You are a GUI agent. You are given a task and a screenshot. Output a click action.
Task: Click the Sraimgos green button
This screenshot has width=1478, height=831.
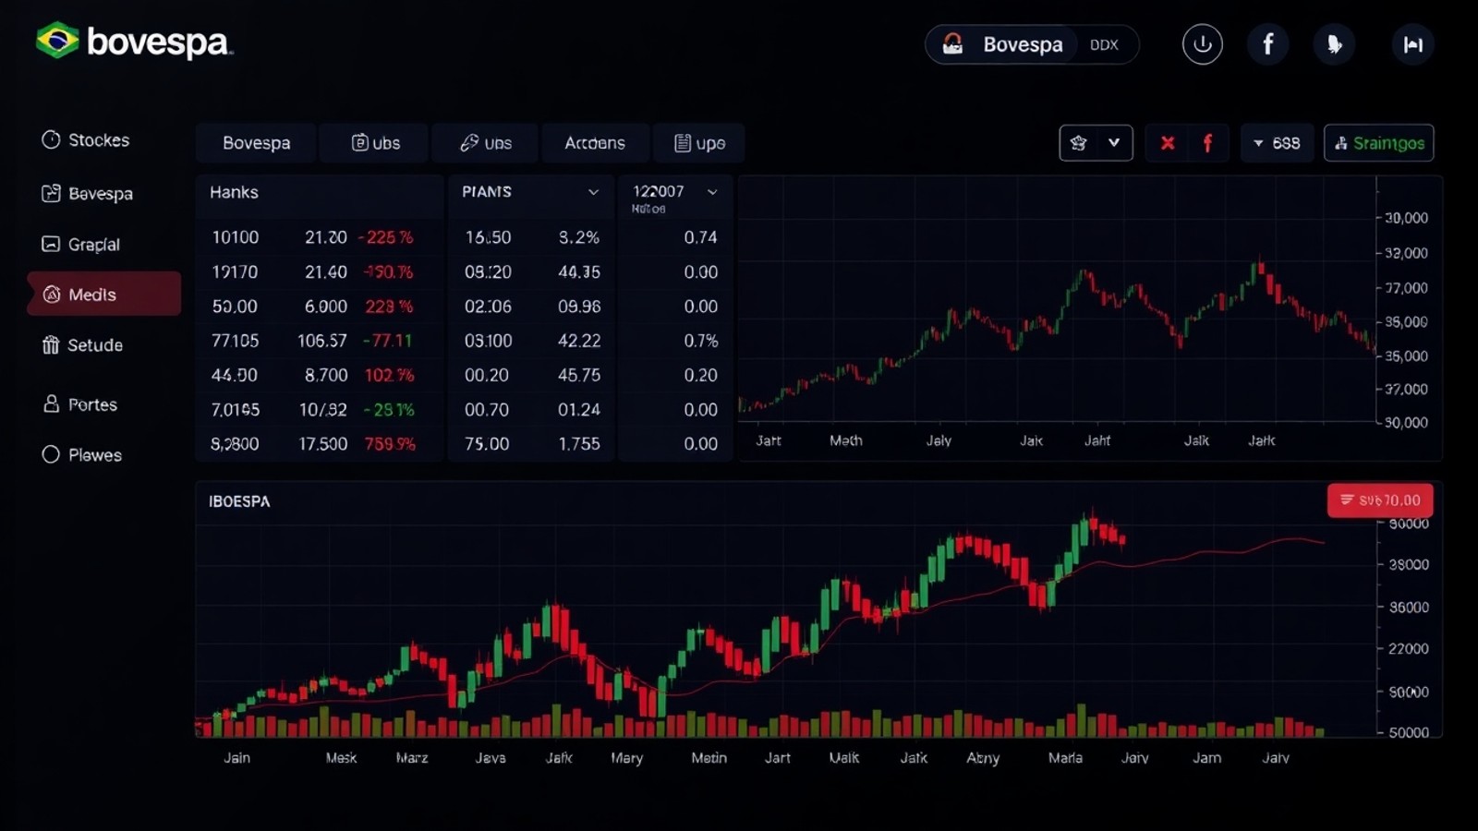1378,143
